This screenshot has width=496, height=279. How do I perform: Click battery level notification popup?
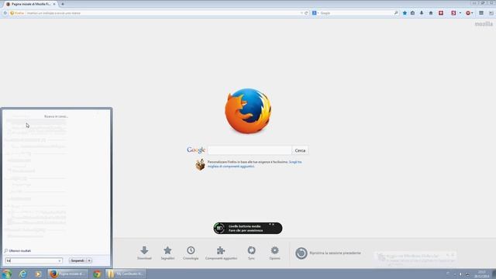(x=248, y=228)
